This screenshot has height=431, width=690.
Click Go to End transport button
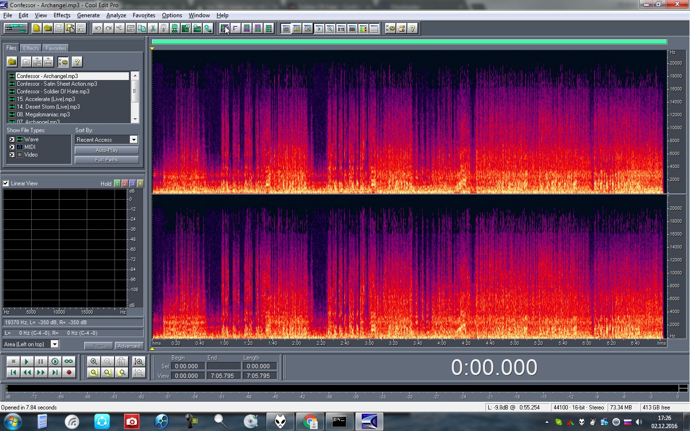pyautogui.click(x=55, y=372)
